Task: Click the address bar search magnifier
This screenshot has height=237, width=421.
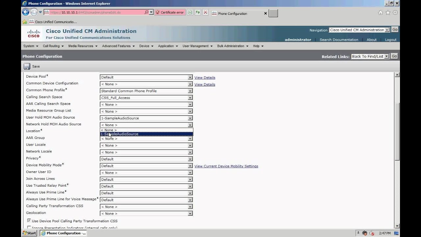Action: point(146,13)
